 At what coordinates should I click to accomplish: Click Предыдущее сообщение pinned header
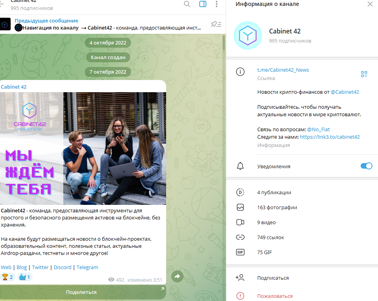[x=46, y=20]
